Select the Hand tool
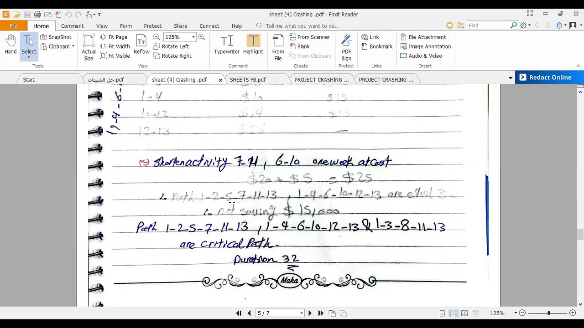The image size is (584, 328). [x=10, y=45]
